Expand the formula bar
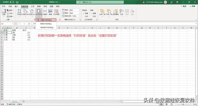 [x=196, y=24]
